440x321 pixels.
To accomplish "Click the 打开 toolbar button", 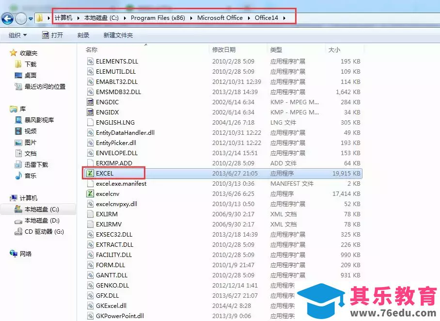I will (52, 35).
